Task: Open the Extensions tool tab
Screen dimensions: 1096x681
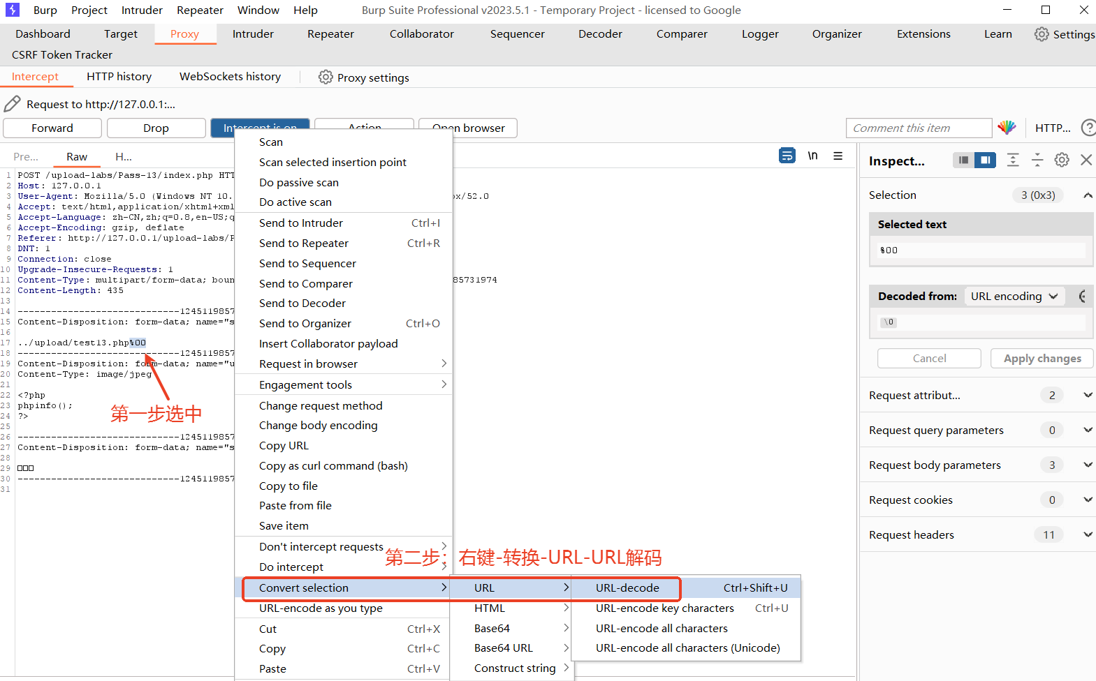Action: (923, 34)
